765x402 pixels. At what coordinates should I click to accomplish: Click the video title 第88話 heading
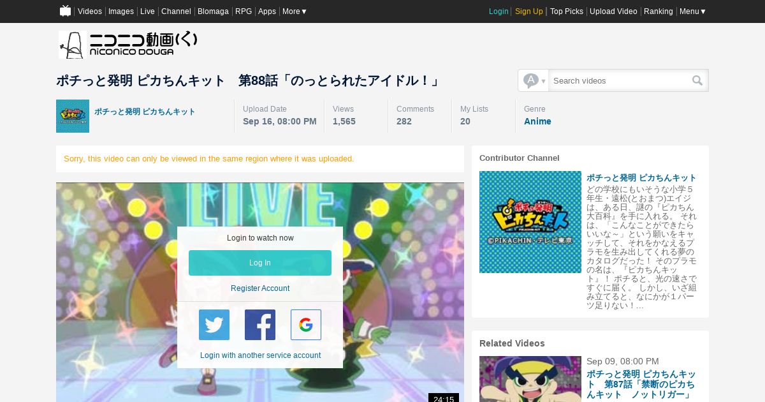tap(249, 80)
